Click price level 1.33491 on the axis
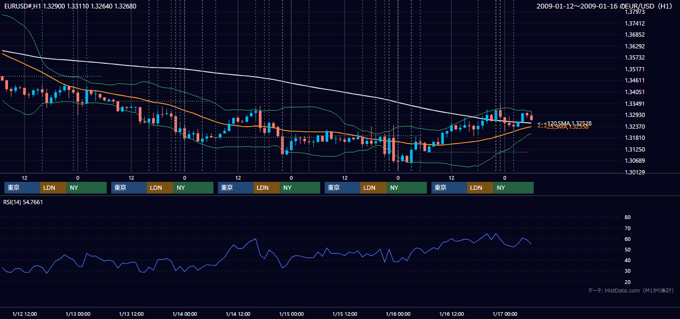 635,104
